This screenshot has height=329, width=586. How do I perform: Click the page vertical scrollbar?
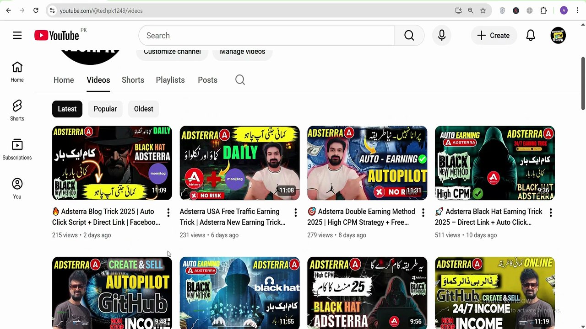click(x=583, y=83)
